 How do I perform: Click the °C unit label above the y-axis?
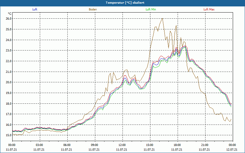tap(9, 13)
